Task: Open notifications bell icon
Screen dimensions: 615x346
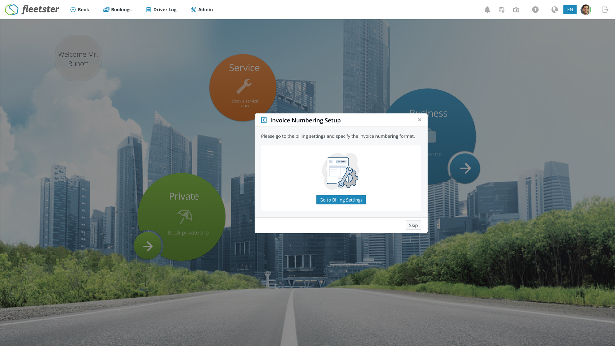Action: pyautogui.click(x=487, y=10)
